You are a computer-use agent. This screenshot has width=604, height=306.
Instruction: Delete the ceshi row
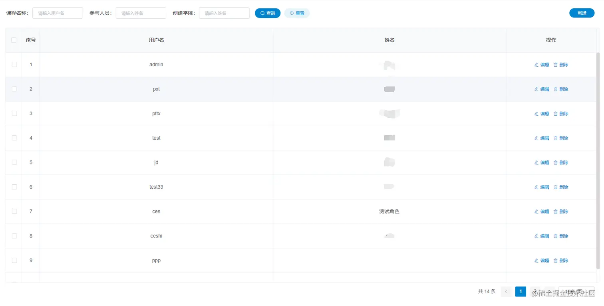pos(561,236)
